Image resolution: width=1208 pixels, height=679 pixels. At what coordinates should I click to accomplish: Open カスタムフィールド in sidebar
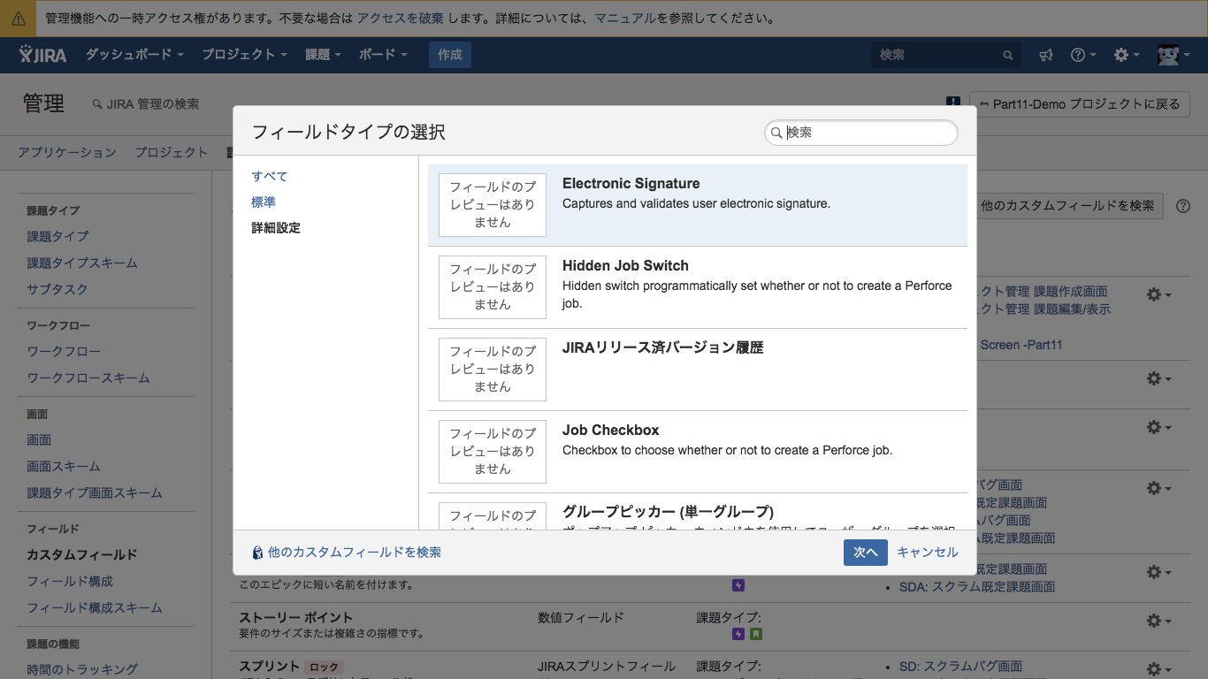[x=82, y=554]
